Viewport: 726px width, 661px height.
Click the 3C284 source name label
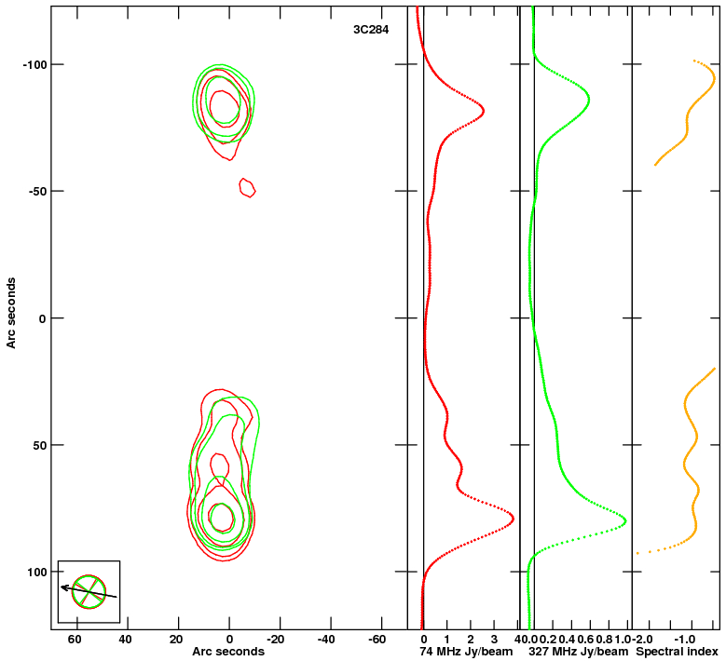pyautogui.click(x=371, y=30)
